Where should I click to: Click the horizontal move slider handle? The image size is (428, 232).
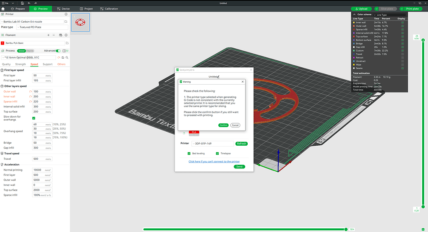point(346,229)
